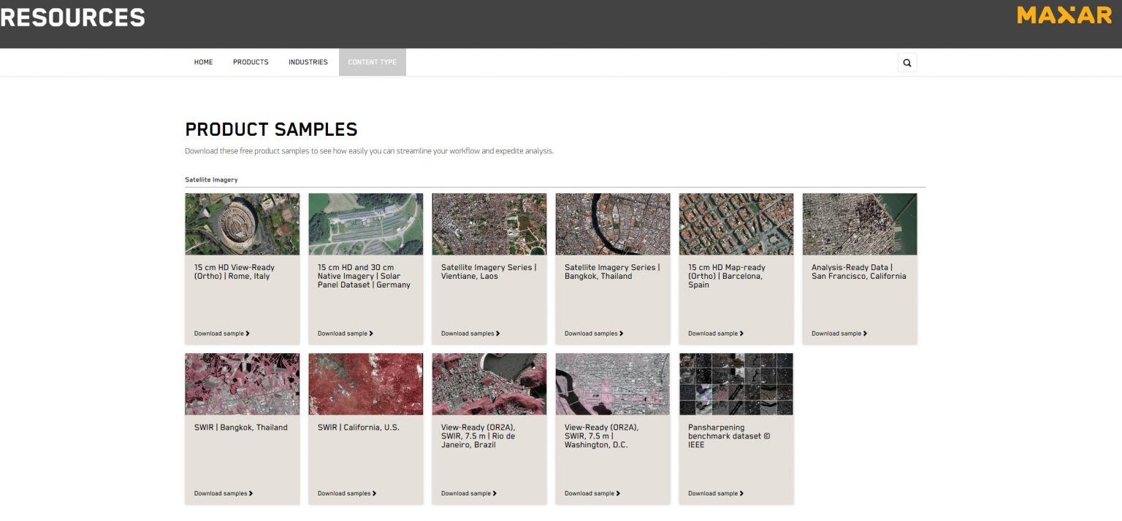Download sample for Pansharpening benchmark dataset
The width and height of the screenshot is (1122, 521).
[x=715, y=493]
